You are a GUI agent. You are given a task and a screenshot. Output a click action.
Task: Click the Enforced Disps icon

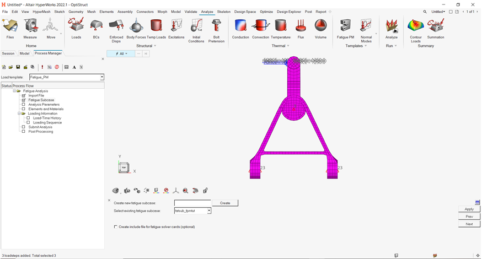click(116, 25)
